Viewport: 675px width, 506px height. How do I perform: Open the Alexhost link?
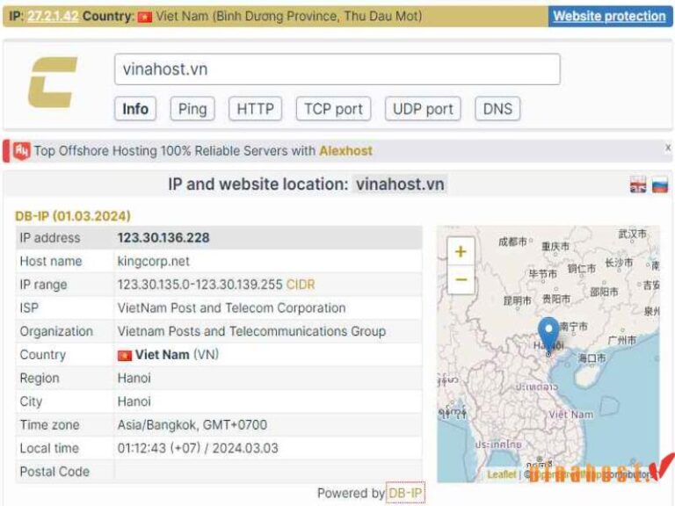point(345,151)
